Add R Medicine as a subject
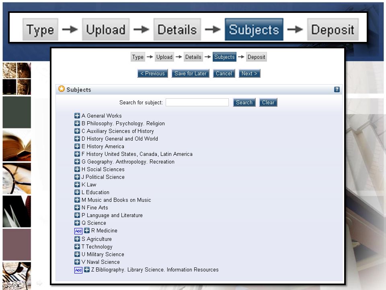The height and width of the screenshot is (290, 386). (x=78, y=231)
